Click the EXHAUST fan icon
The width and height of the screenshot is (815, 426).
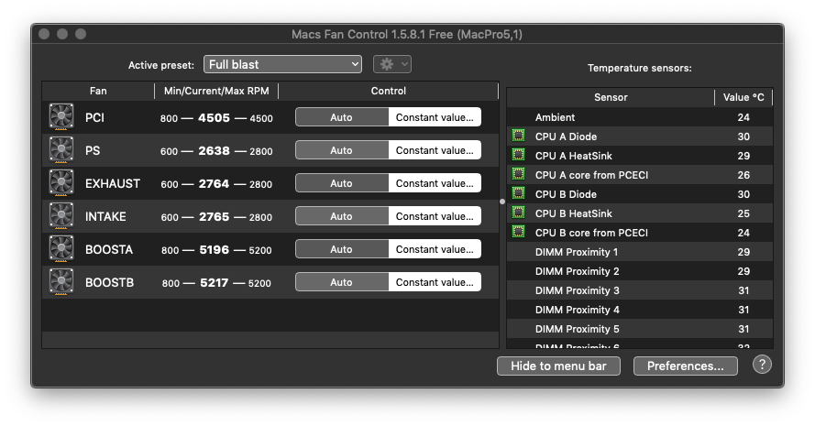pyautogui.click(x=61, y=183)
